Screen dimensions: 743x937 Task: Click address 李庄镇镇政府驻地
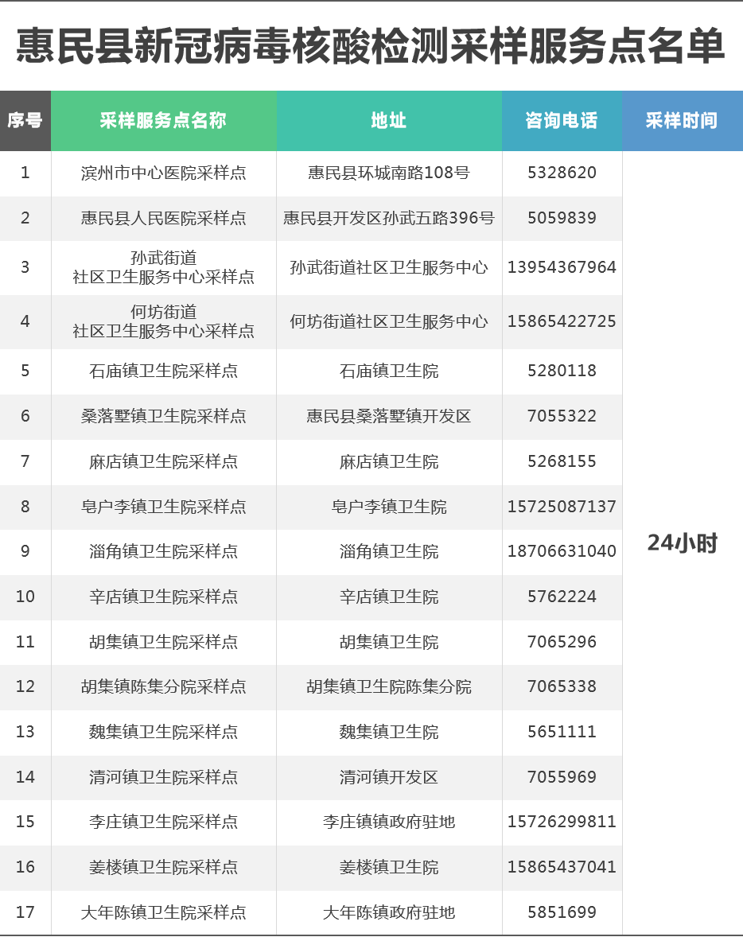(389, 822)
